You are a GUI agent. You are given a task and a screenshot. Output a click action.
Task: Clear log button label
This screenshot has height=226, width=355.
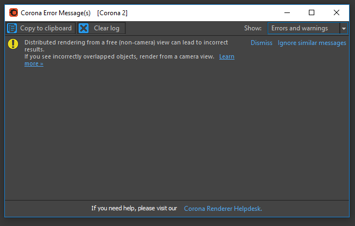106,28
